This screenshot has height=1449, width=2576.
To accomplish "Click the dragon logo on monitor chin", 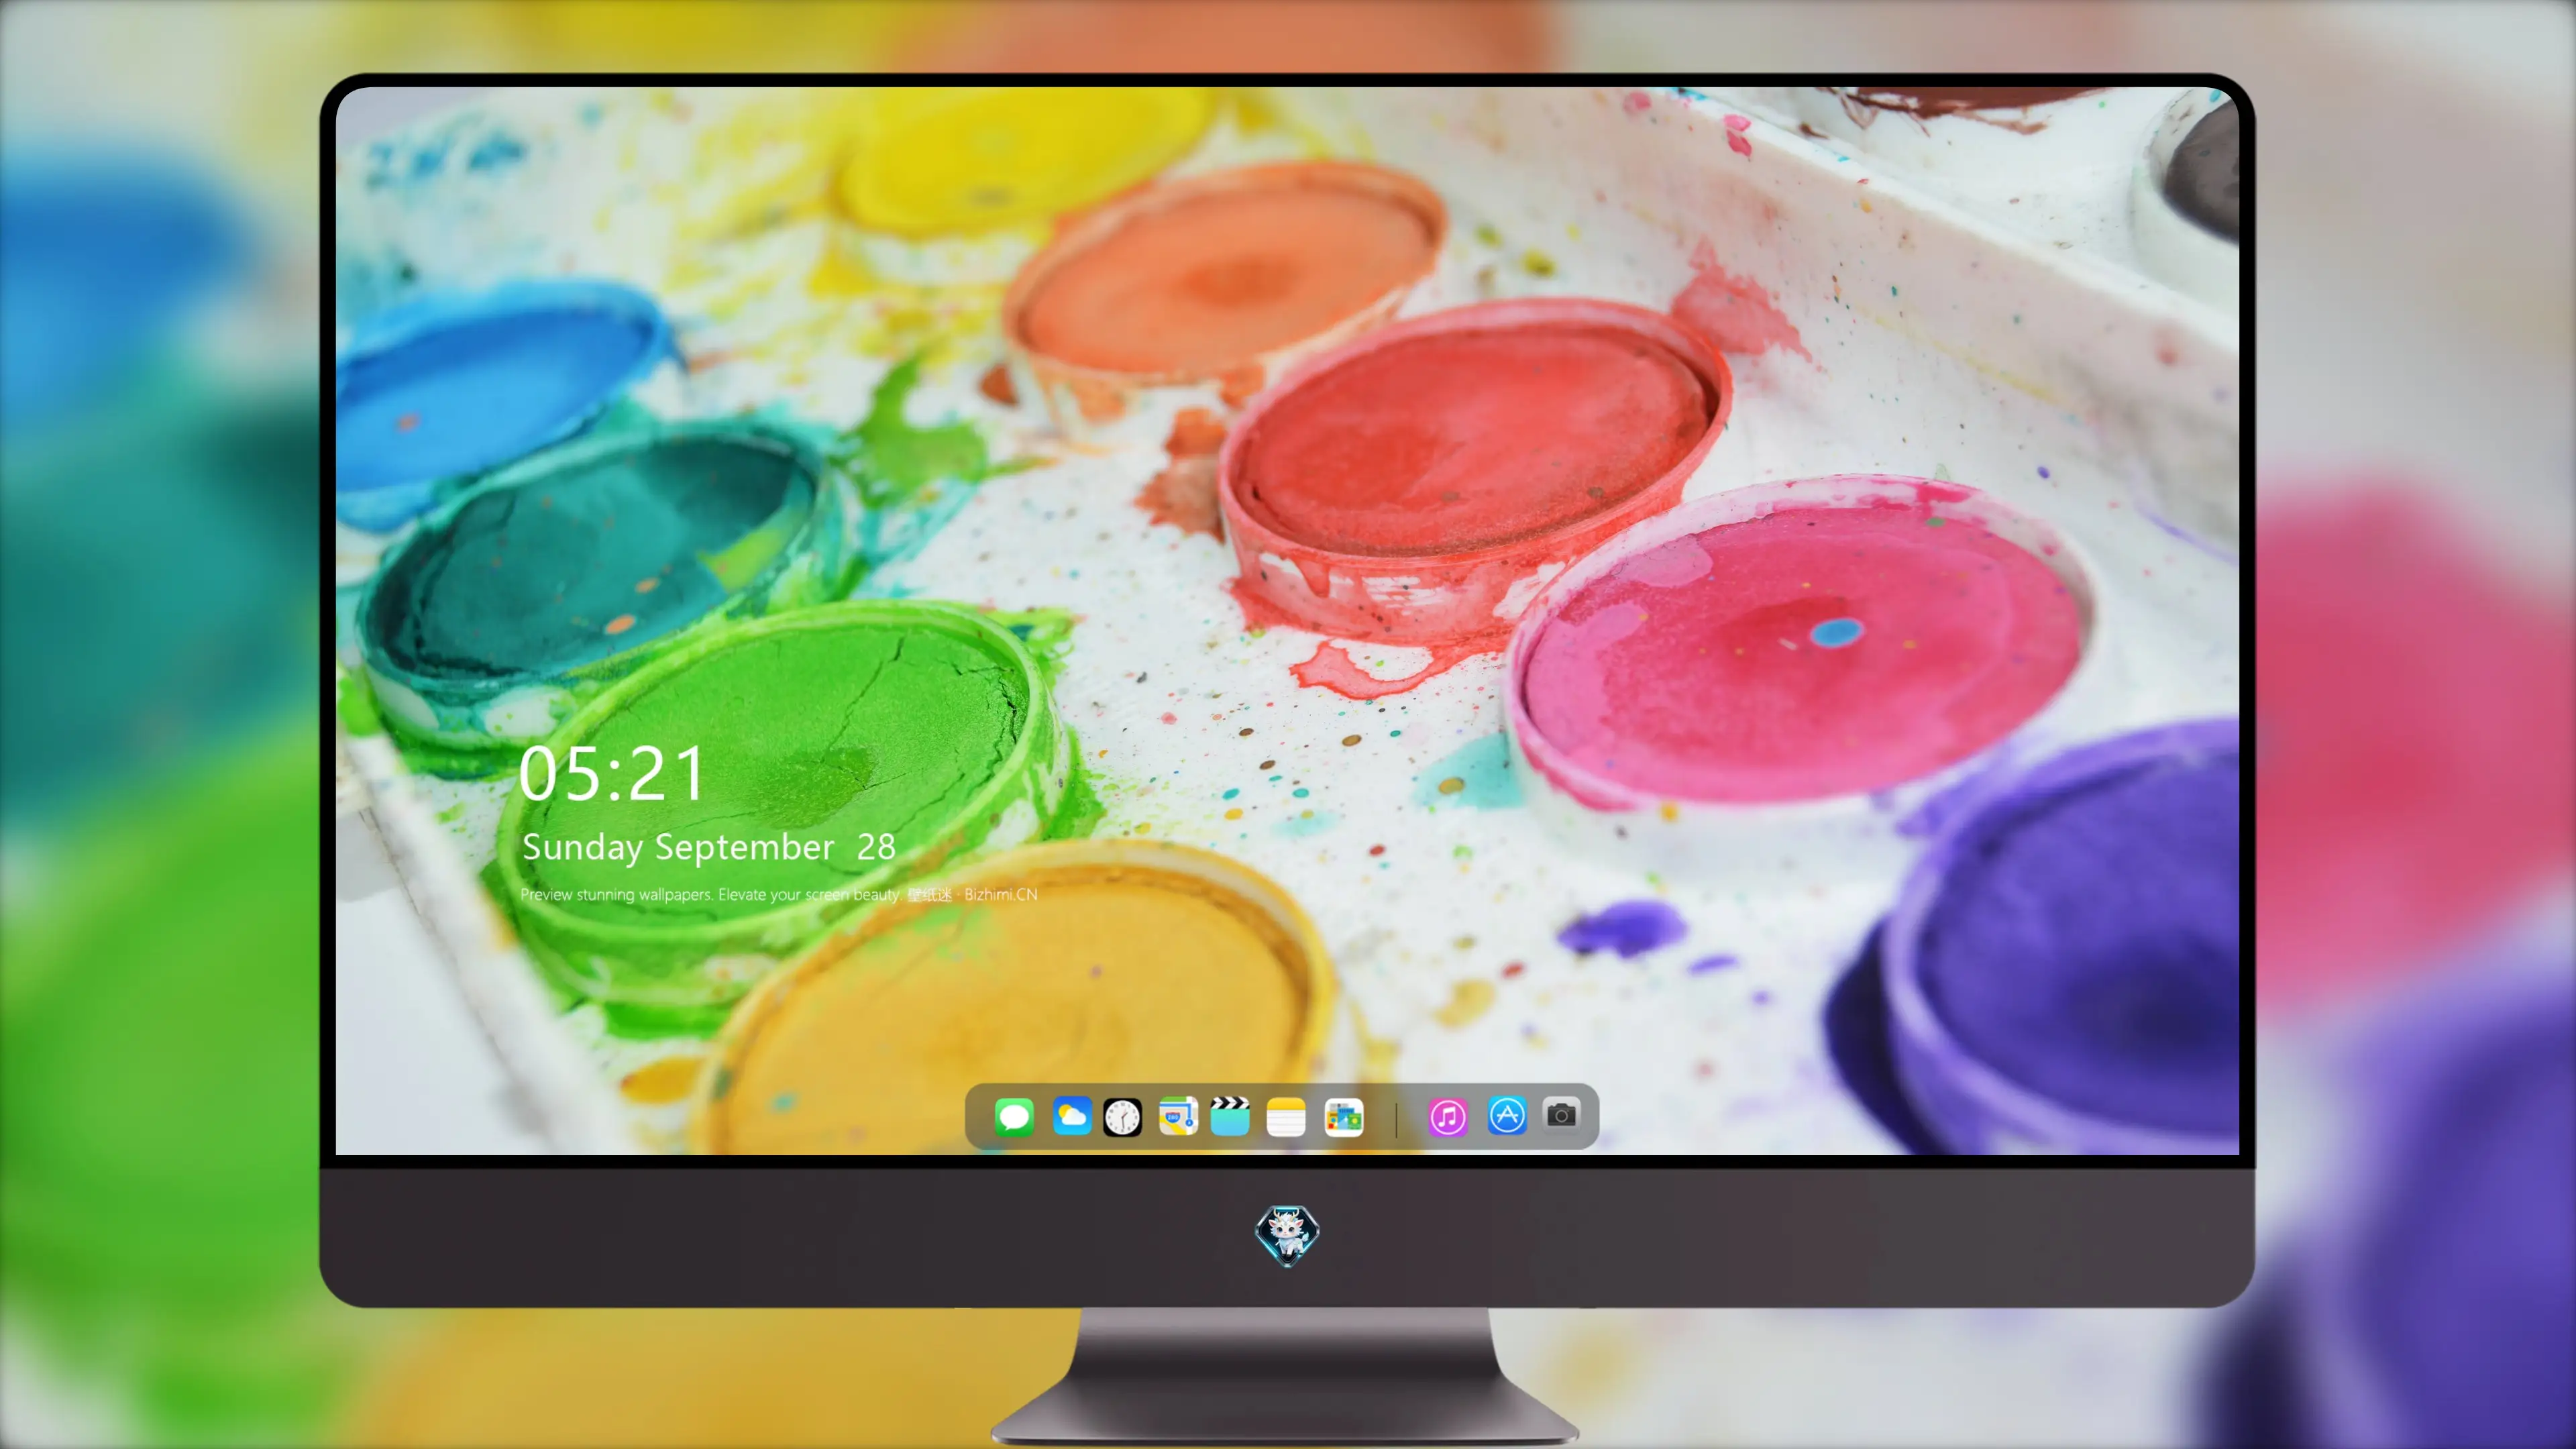I will 1287,1236.
